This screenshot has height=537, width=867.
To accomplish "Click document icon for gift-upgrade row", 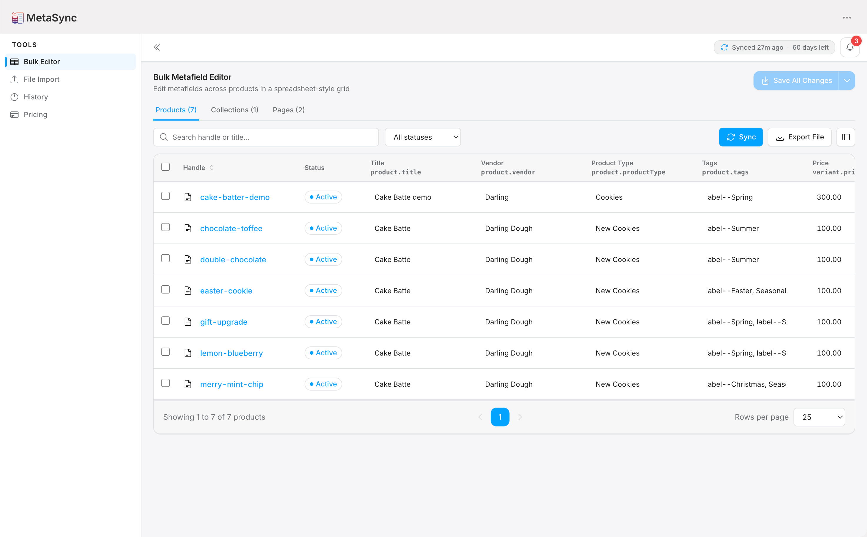I will [x=188, y=322].
